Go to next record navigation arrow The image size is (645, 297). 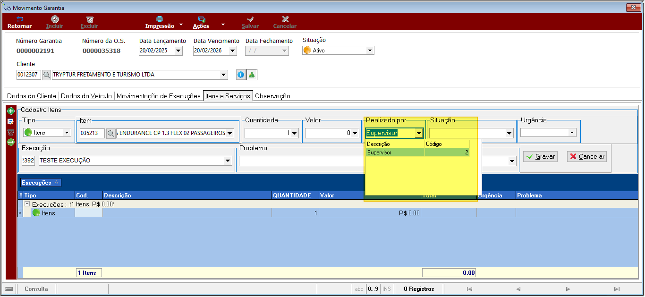(x=568, y=289)
